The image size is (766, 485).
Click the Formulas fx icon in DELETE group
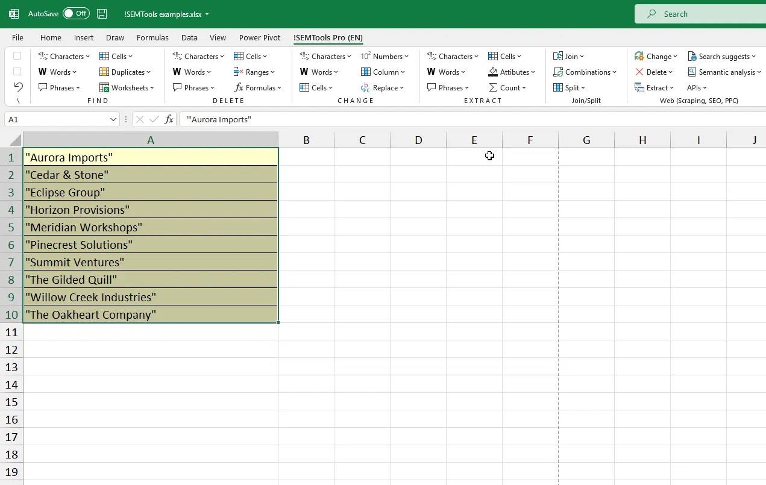239,87
